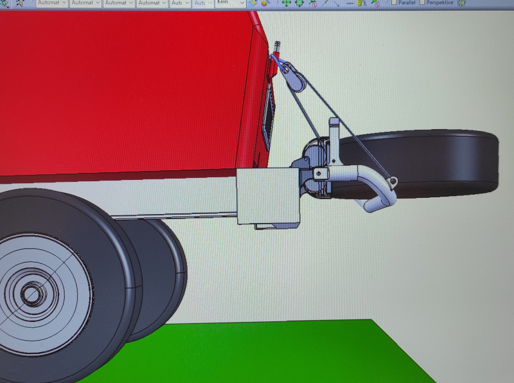Image resolution: width=514 pixels, height=383 pixels.
Task: Select the grey rectangular bumper block
Action: tap(268, 196)
